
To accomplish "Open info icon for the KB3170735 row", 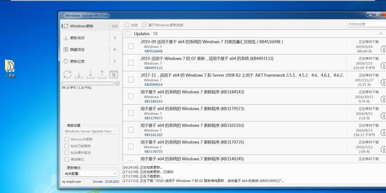I will coord(383,149).
